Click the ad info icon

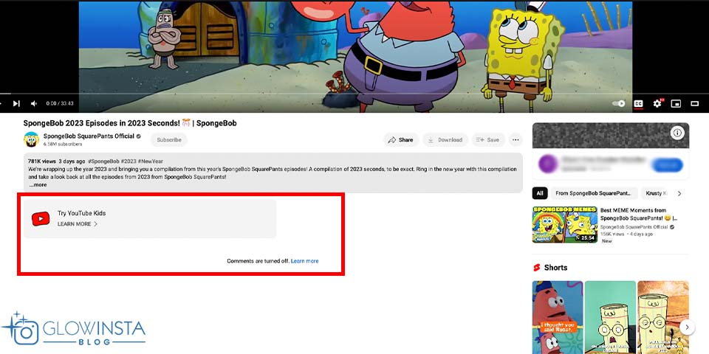[x=677, y=133]
